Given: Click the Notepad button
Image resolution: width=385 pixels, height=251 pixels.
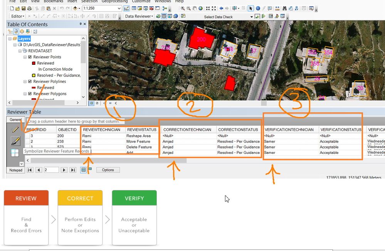Looking at the screenshot, I should (16, 170).
